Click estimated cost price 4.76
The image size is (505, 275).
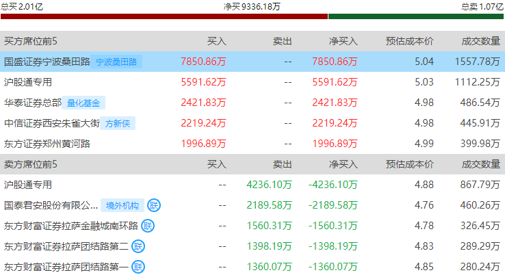click(x=424, y=205)
